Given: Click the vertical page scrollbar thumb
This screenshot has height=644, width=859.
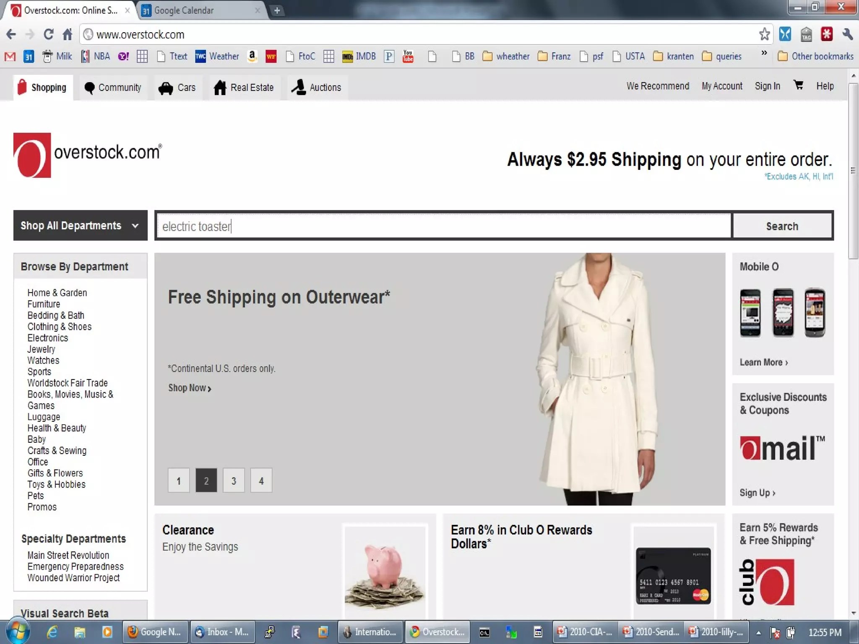Looking at the screenshot, I should pyautogui.click(x=853, y=170).
